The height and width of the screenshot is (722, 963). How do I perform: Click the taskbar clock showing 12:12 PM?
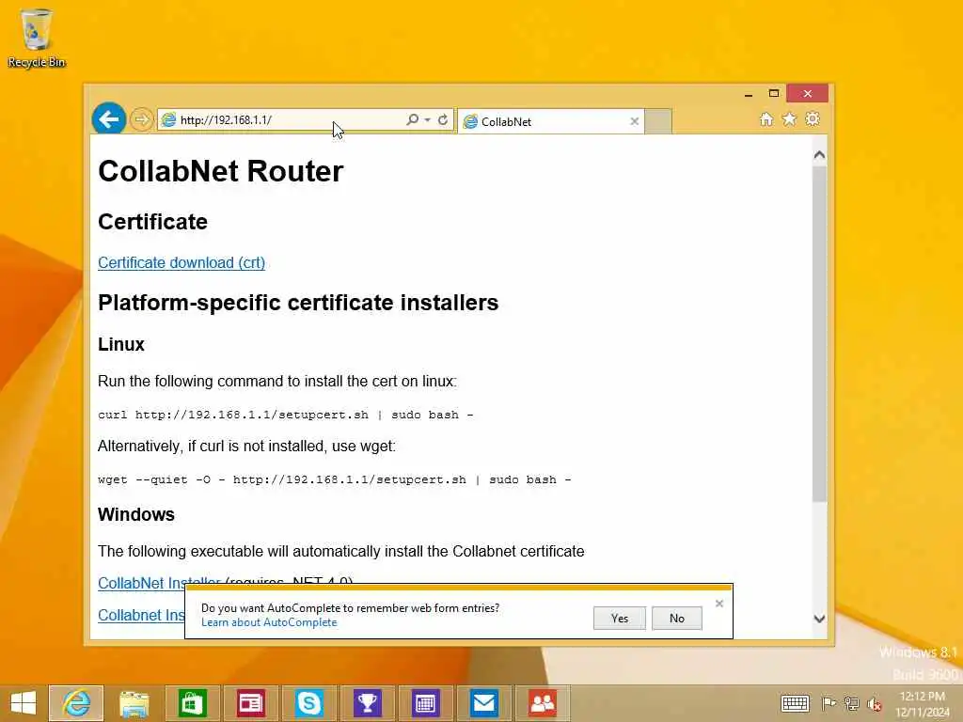point(922,704)
